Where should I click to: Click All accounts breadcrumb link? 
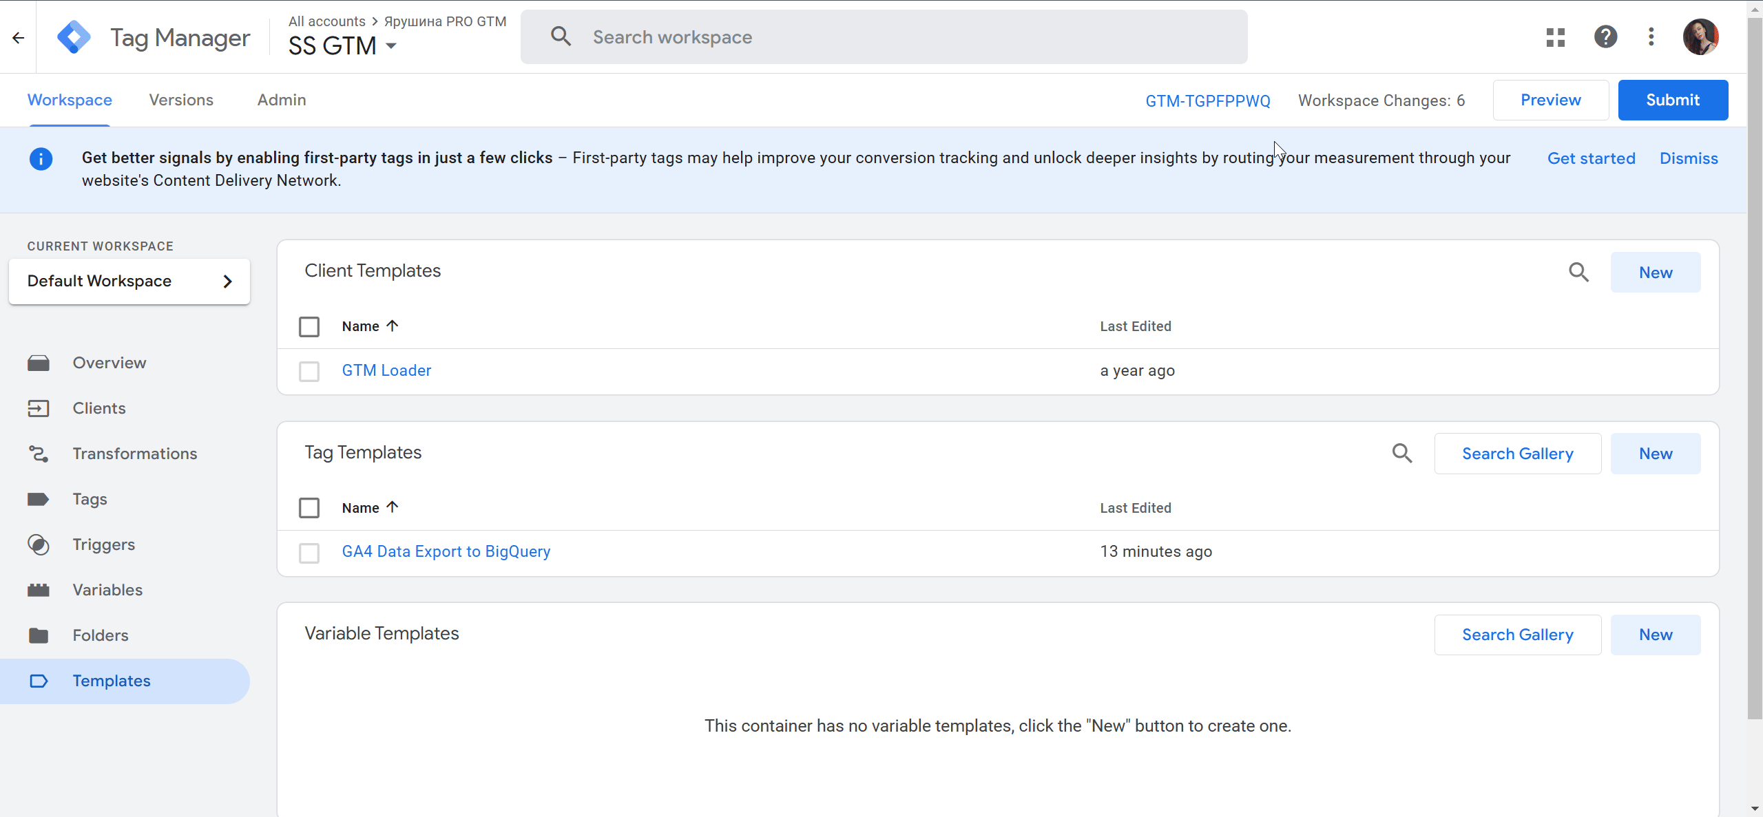pos(327,21)
